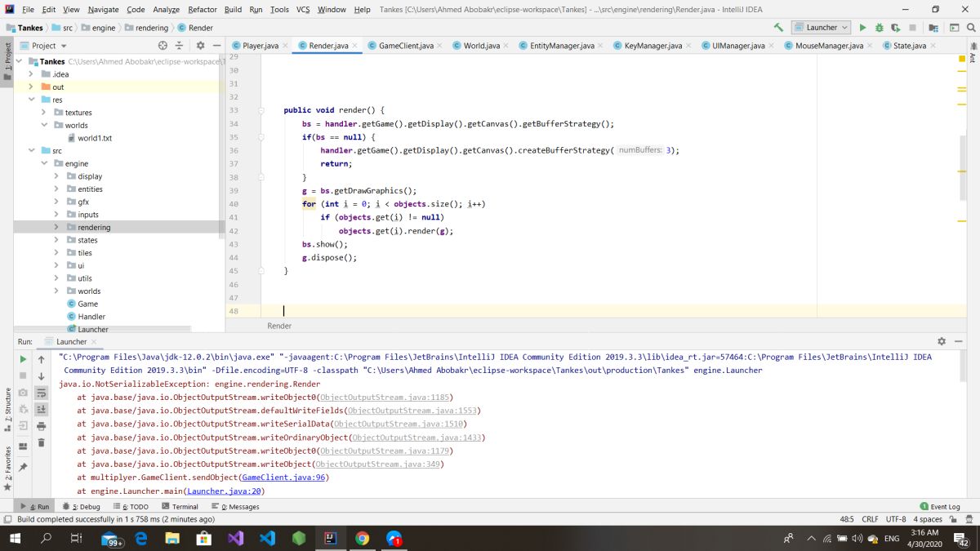Screen dimensions: 980x551
Task: Open the Analyze menu
Action: pos(166,9)
